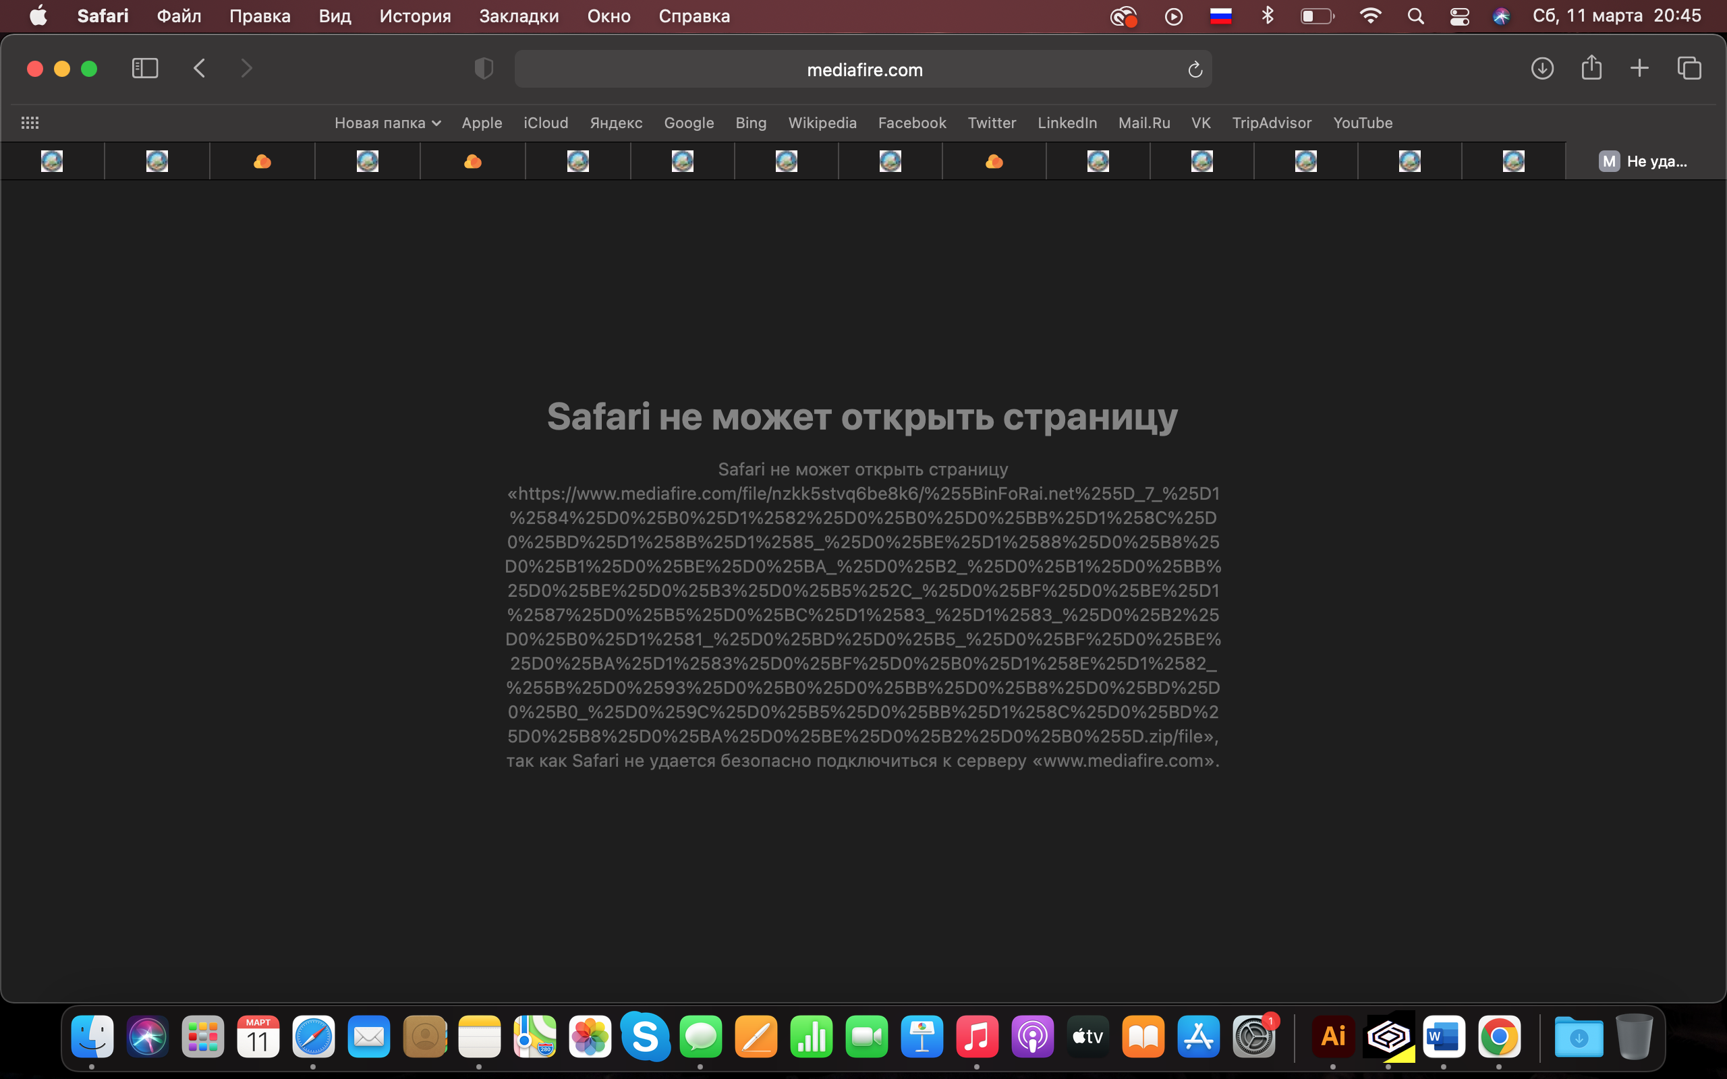Go to the Facebook bookmark
This screenshot has height=1079, width=1727.
tap(912, 123)
